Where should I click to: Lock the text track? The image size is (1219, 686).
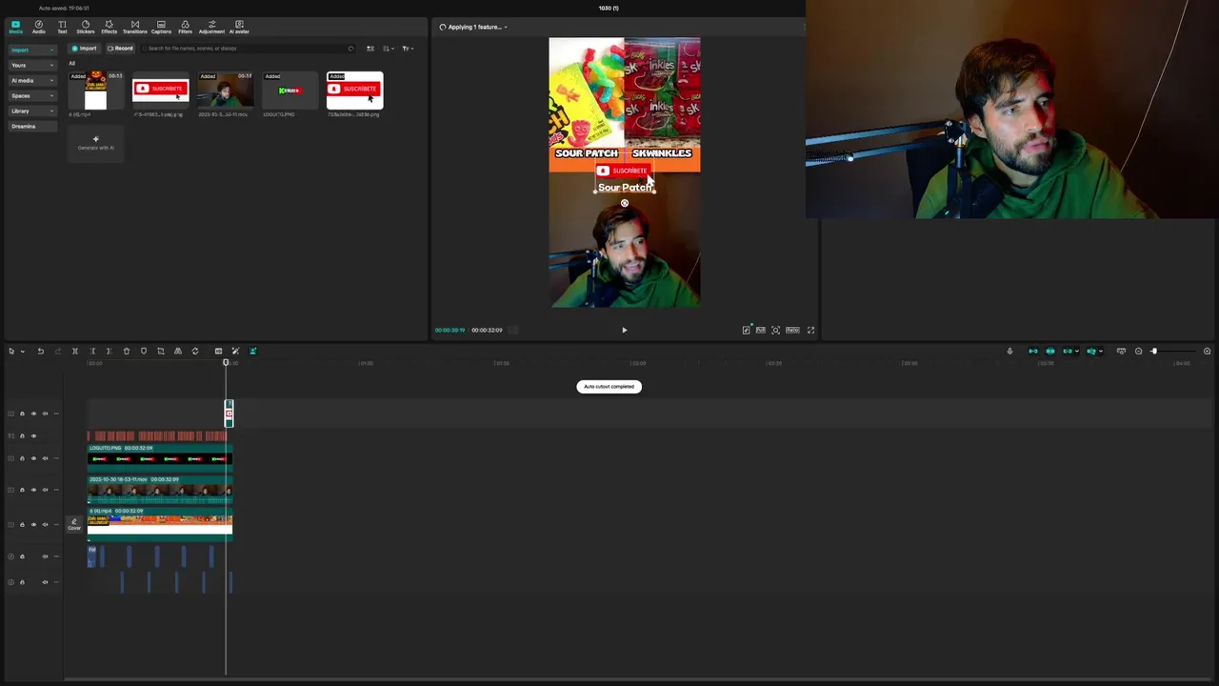[22, 436]
